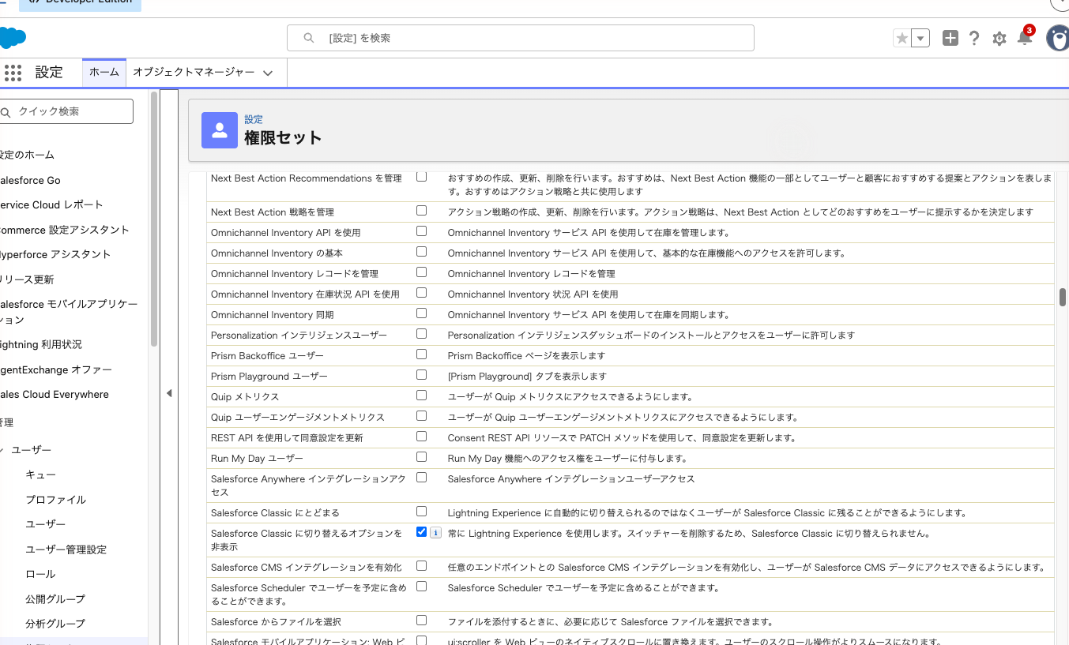Enable Omnichannel Inventory 同期 checkbox
Image resolution: width=1069 pixels, height=645 pixels.
tap(421, 313)
